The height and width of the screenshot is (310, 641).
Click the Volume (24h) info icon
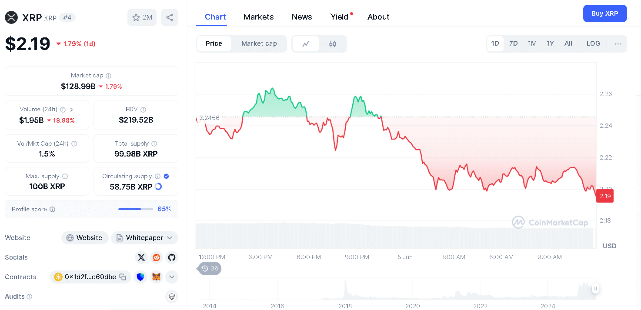[x=63, y=110]
